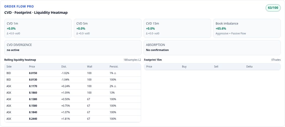The width and height of the screenshot is (285, 127).
Task: Select the ask price 8.1860
Action: pos(33,93)
